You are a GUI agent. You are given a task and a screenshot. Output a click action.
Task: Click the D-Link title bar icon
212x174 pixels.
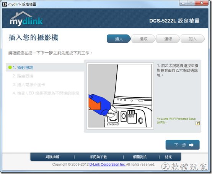pos(5,4)
